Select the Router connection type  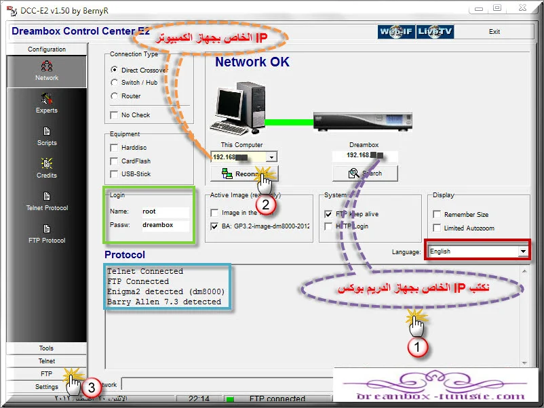click(114, 96)
